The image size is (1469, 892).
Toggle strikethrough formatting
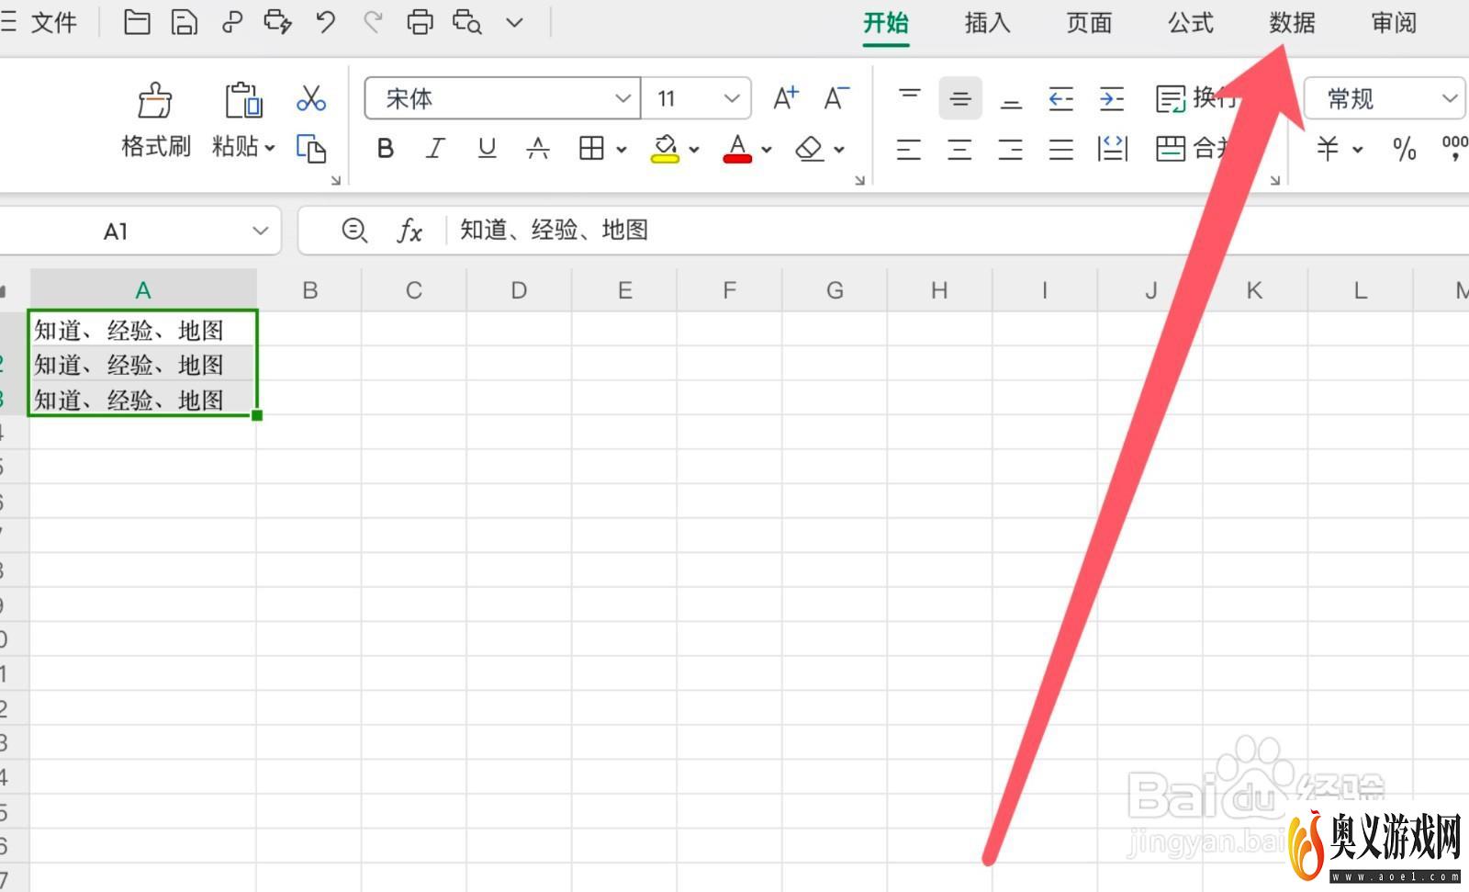click(x=538, y=148)
